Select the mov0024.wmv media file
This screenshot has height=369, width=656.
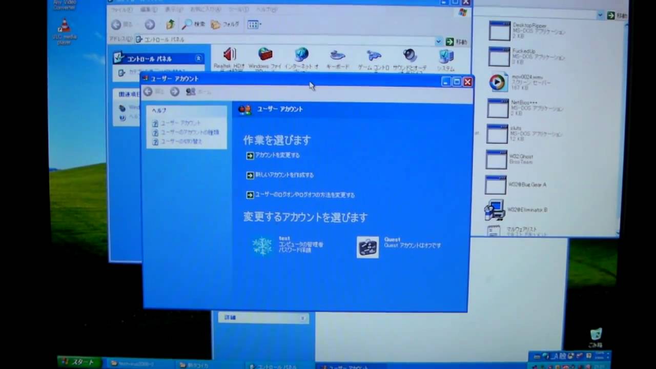(497, 83)
